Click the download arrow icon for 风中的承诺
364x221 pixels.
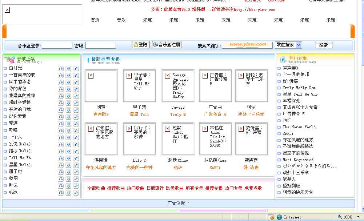68,82
